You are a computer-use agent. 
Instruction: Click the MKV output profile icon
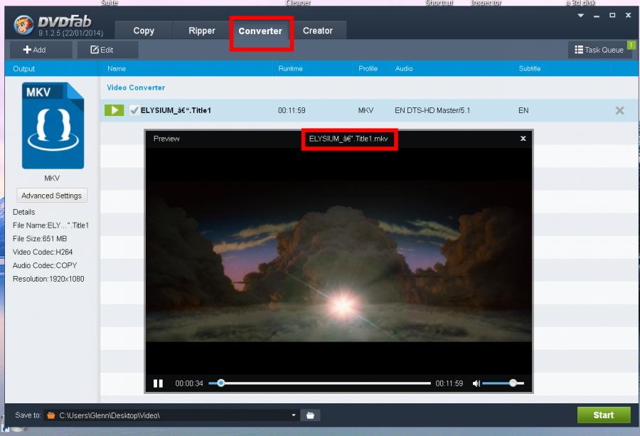(53, 126)
